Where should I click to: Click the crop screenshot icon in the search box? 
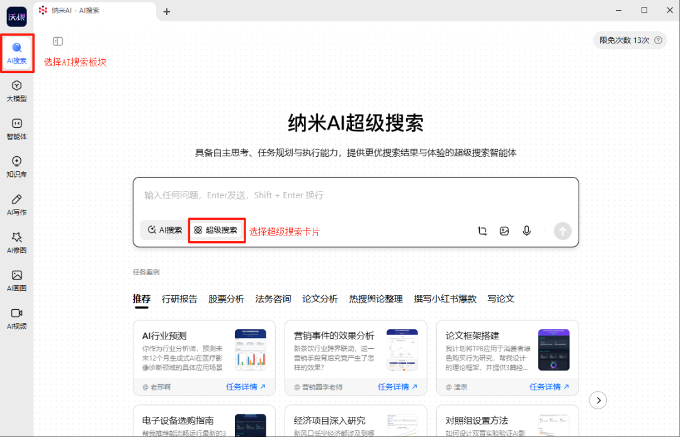[482, 230]
